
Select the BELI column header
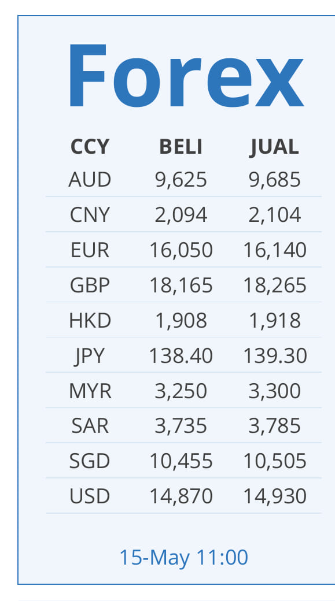(x=181, y=147)
